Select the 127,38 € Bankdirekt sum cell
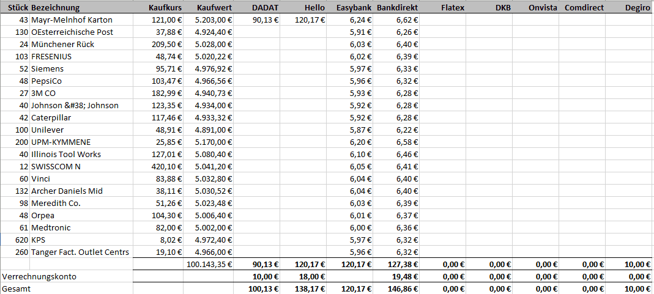Image resolution: width=654 pixels, height=294 pixels. pyautogui.click(x=396, y=264)
